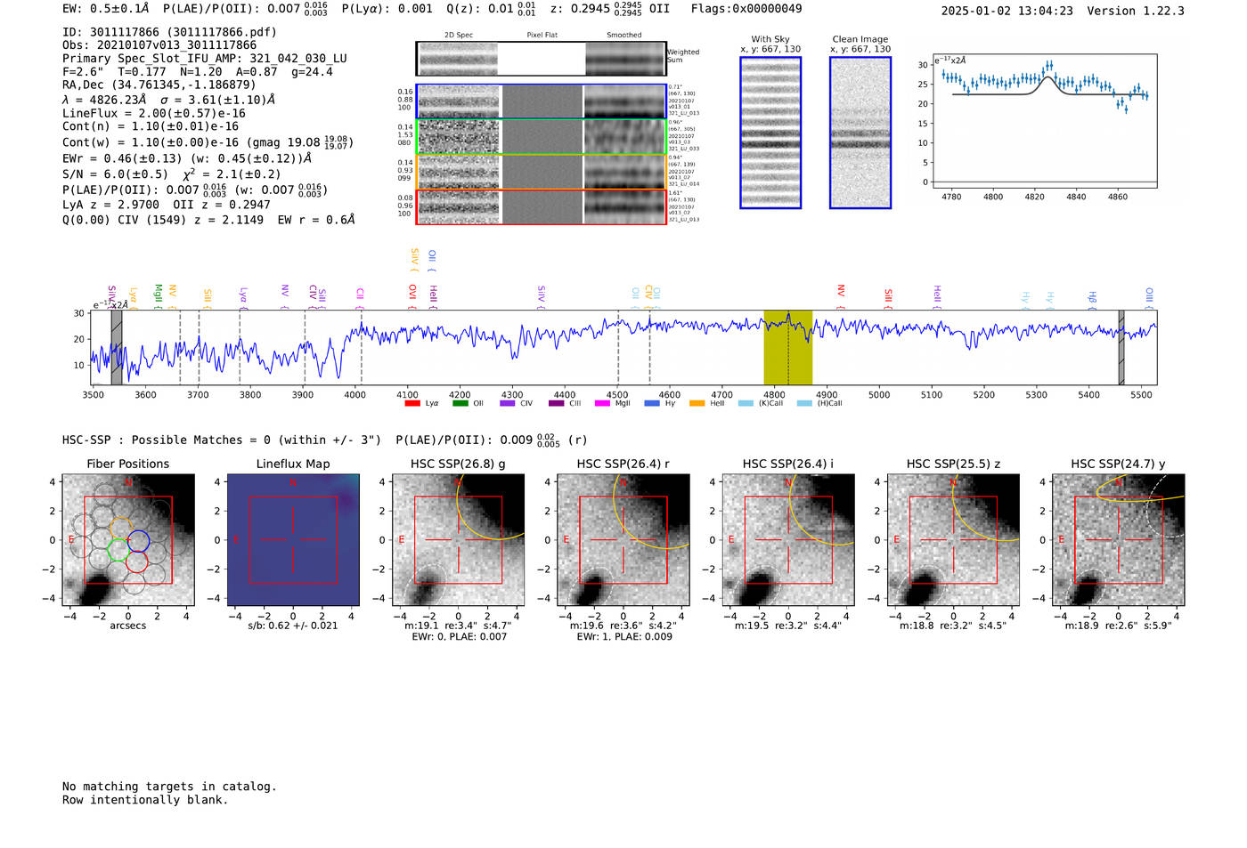Click the λ = 4826.23Å line

(x=169, y=100)
